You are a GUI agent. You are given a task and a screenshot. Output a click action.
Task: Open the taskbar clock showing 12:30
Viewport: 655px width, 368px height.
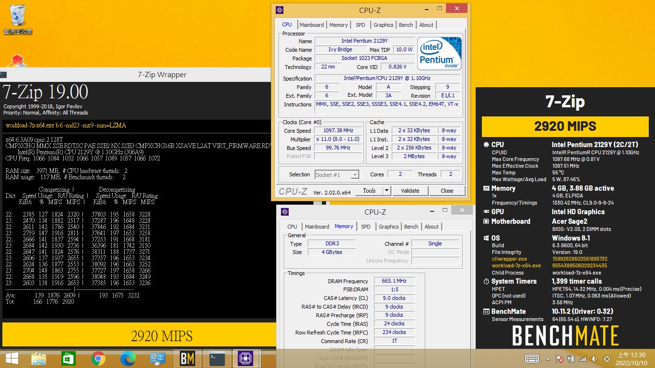[631, 358]
